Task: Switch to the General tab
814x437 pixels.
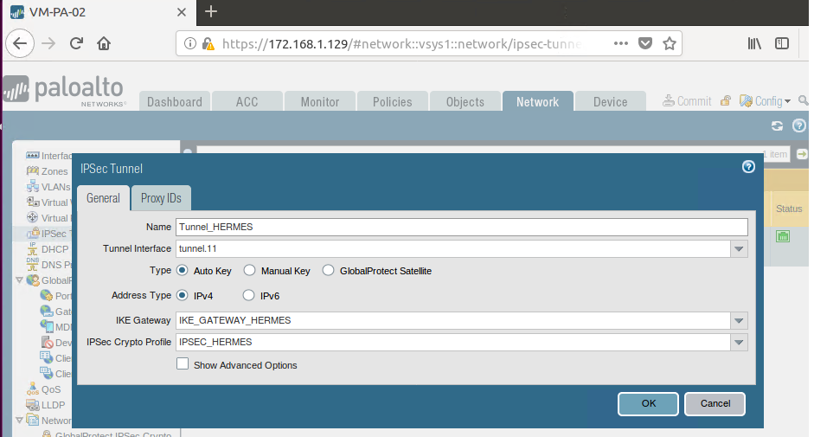Action: point(103,198)
